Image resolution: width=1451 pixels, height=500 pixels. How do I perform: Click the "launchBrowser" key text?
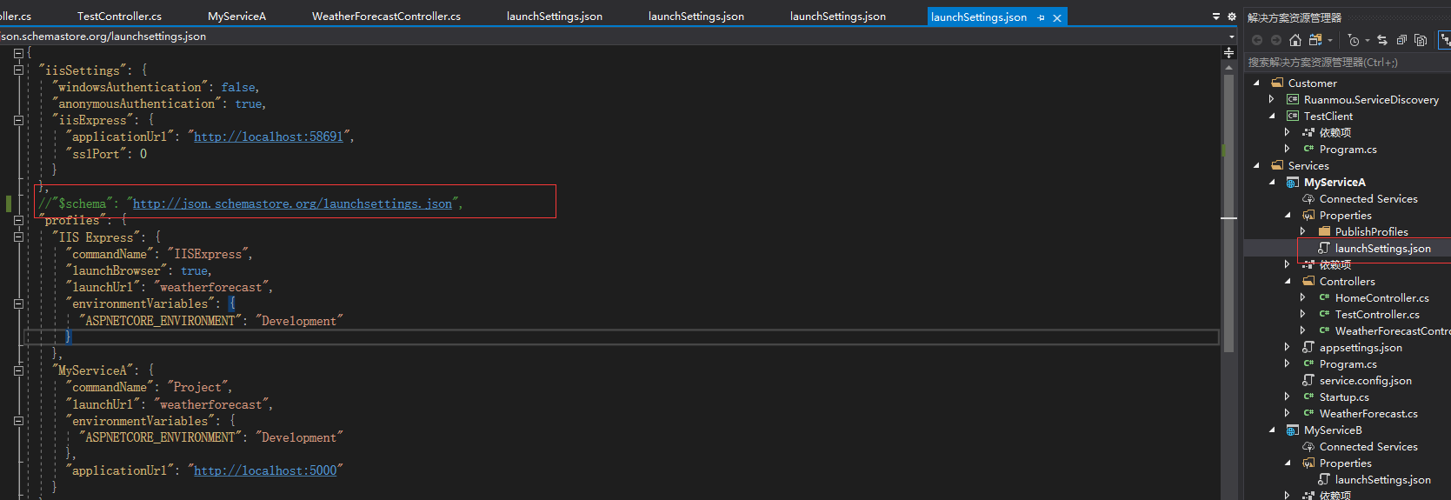(x=116, y=271)
